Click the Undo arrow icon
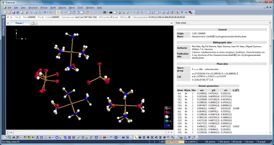274x145 pixels. (45, 12)
